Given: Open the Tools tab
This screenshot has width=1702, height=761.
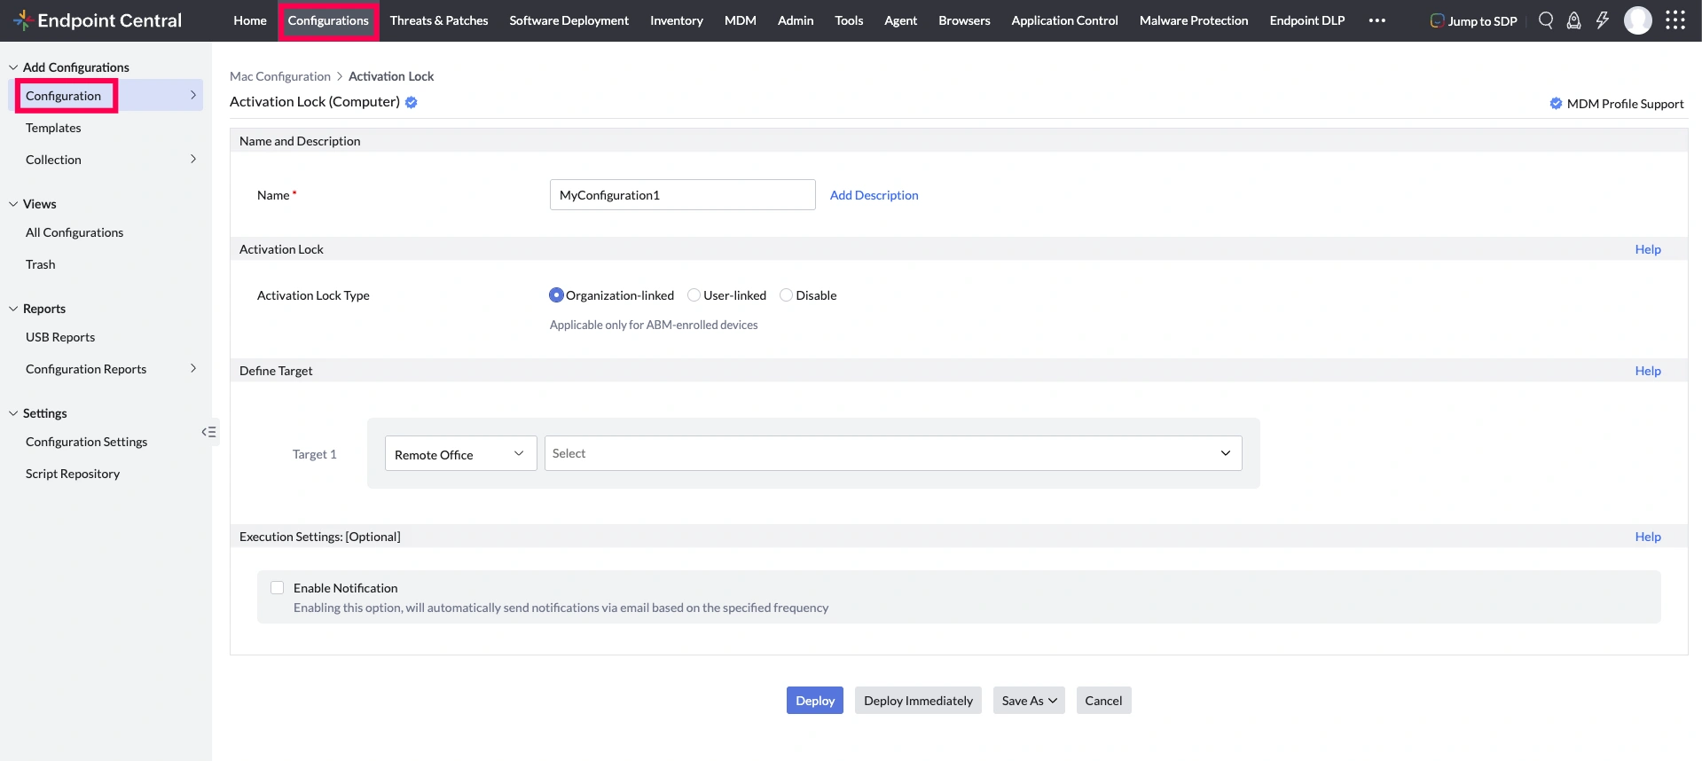Looking at the screenshot, I should tap(849, 20).
